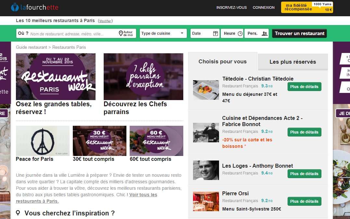Click the clock icon in Heure field

[x=240, y=33]
